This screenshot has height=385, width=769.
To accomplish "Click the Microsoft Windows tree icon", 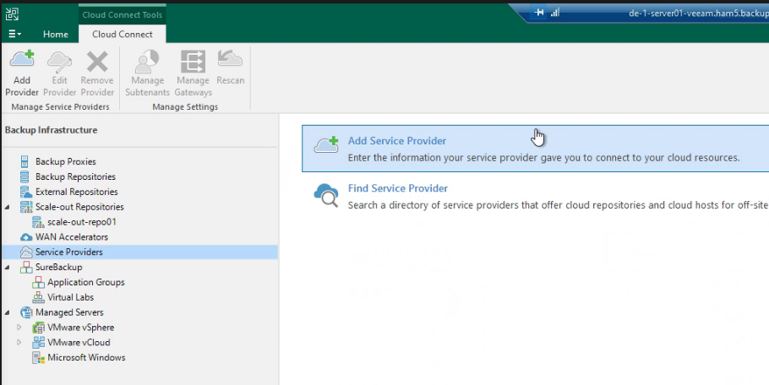I will pyautogui.click(x=38, y=358).
